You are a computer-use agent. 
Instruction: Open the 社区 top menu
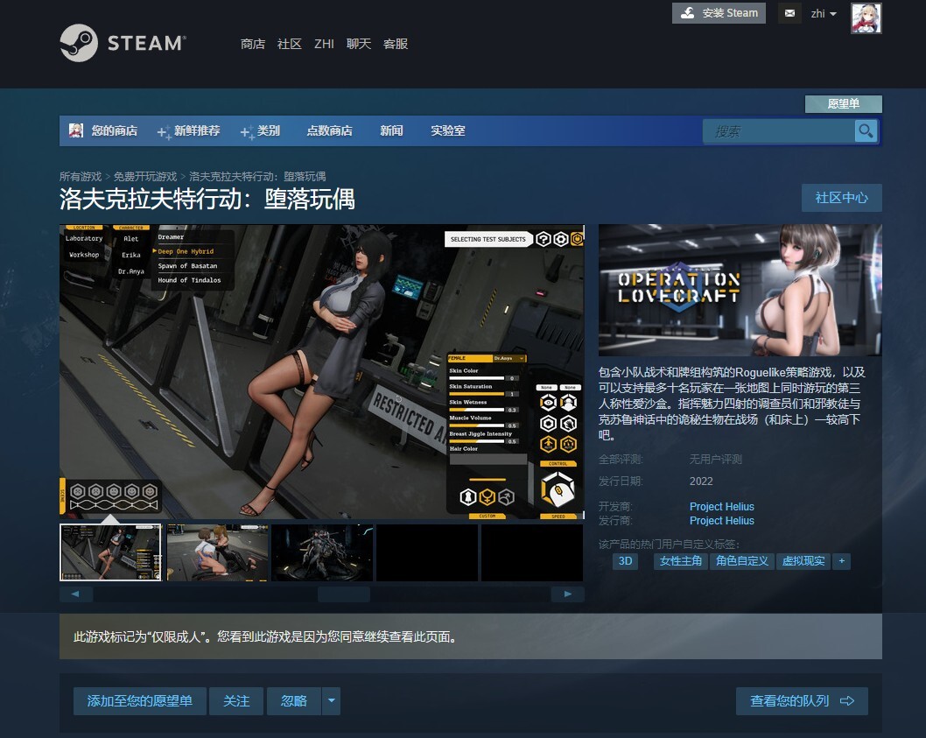click(x=290, y=44)
